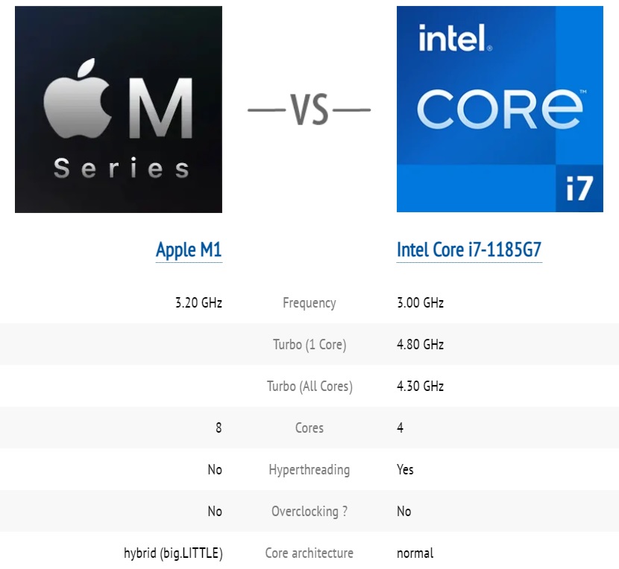Select the Turbo (All Cores) label

click(309, 387)
